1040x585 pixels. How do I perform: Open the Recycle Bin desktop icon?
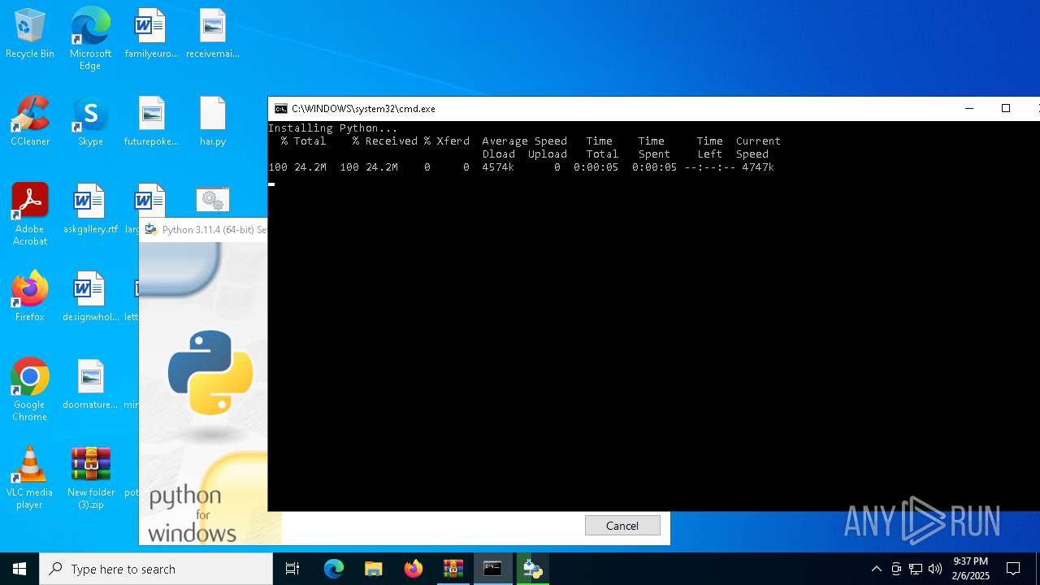(30, 34)
